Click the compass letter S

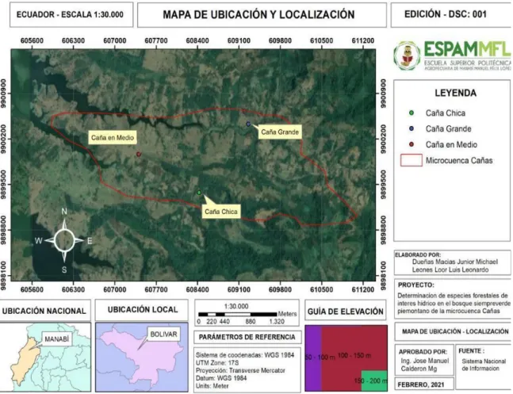point(64,270)
